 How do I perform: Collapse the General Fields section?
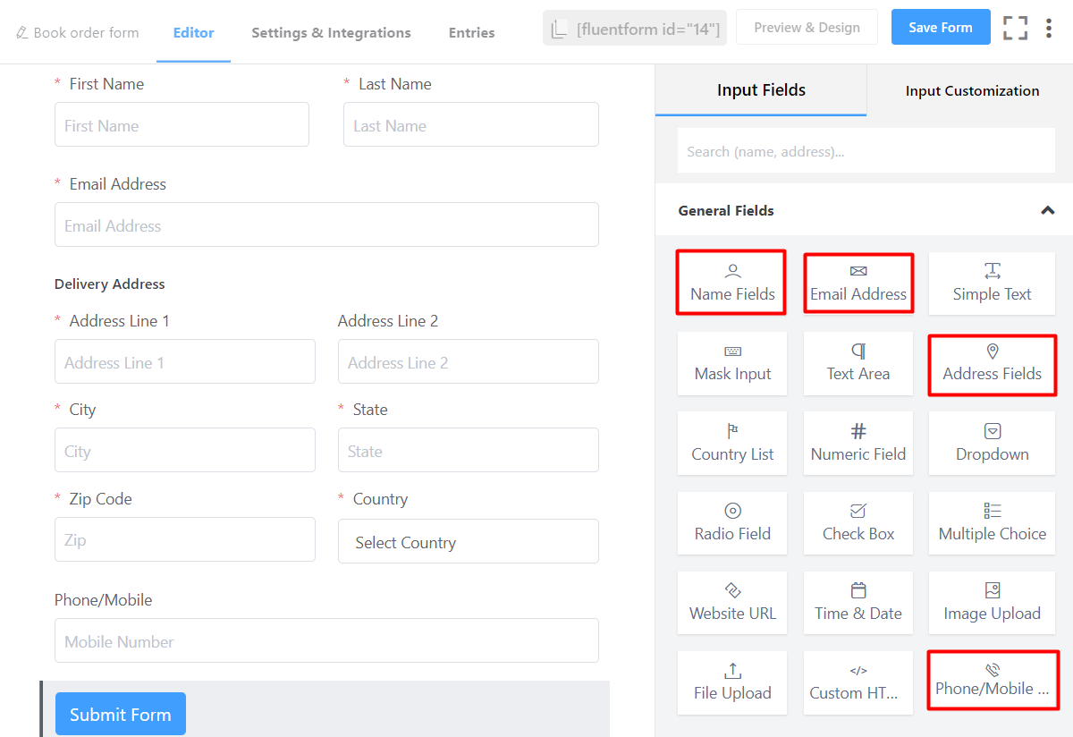(1047, 210)
